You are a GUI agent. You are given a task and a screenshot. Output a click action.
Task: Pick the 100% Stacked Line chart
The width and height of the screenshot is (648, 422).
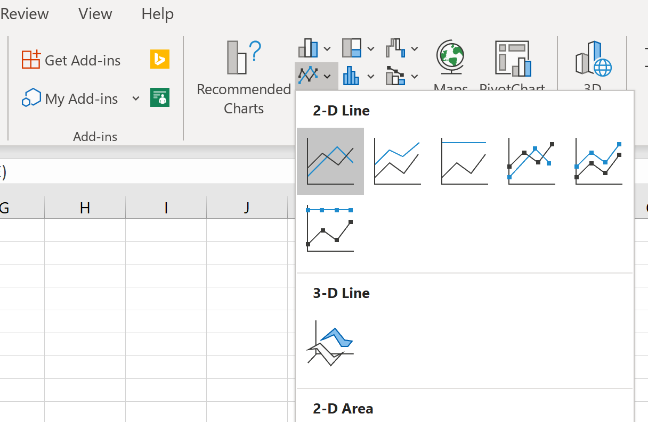464,161
